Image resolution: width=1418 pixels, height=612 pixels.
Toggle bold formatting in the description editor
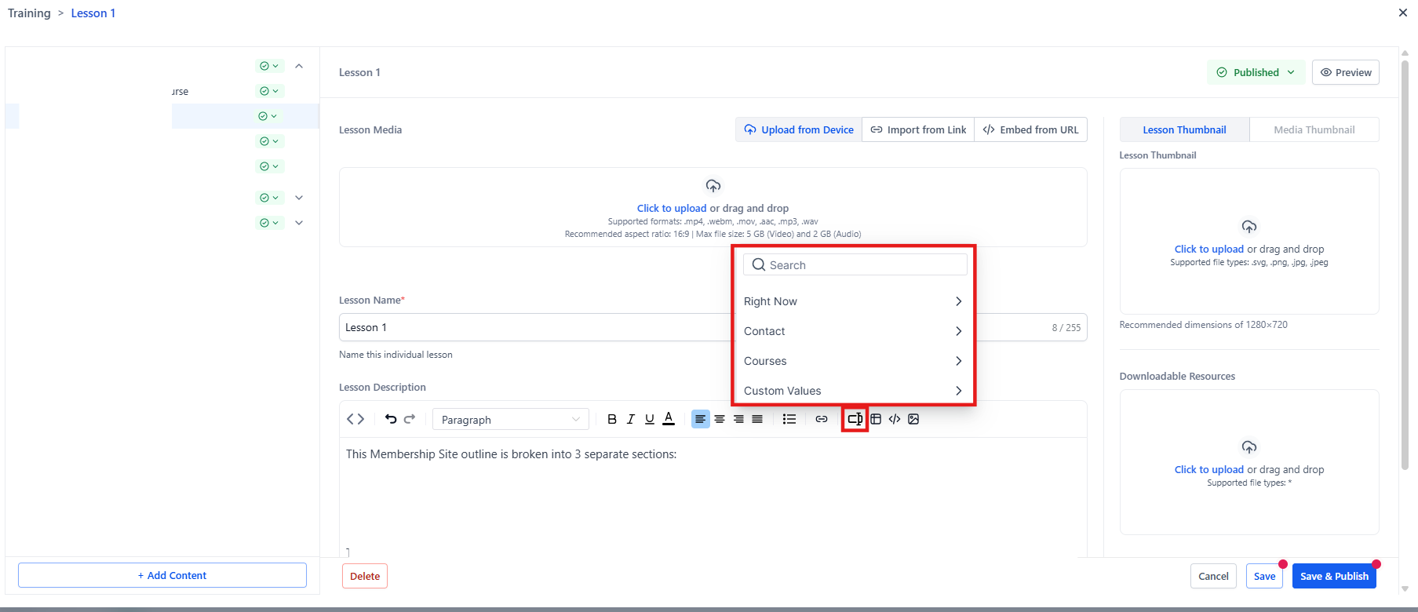pyautogui.click(x=612, y=420)
